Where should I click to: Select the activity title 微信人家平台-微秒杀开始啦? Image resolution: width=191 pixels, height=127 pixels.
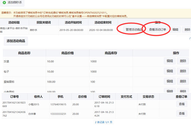click(x=14, y=30)
